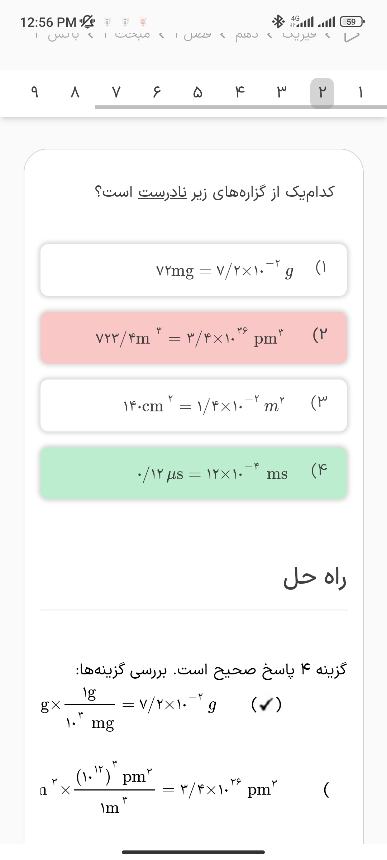
Task: Select option ۳ with ۱۴۰cm²
Action: click(193, 405)
